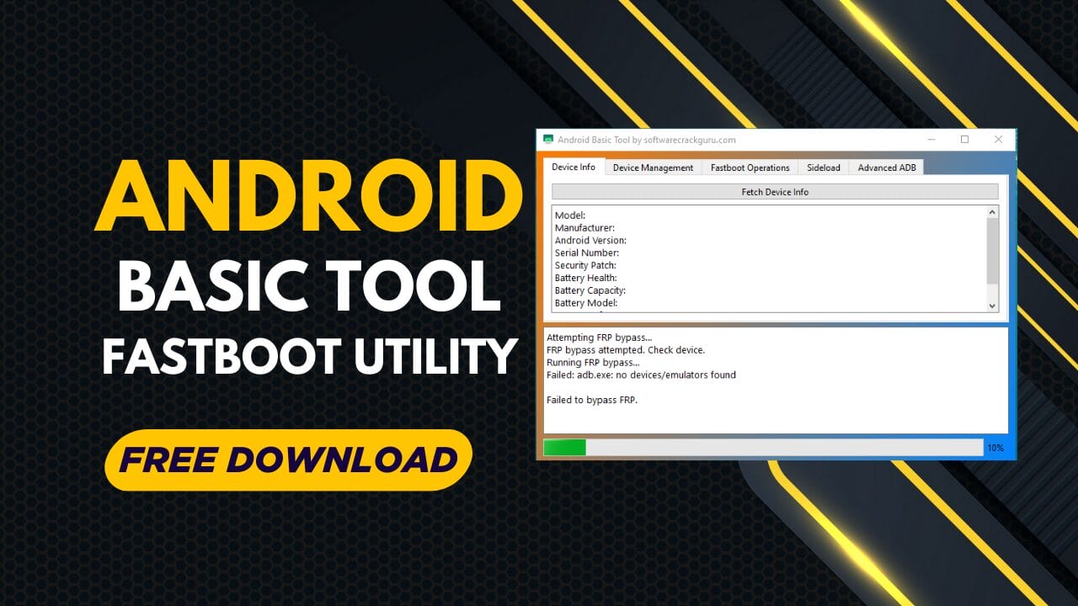This screenshot has width=1078, height=606.
Task: Click the FREE DOWNLOAD badge
Action: click(288, 460)
